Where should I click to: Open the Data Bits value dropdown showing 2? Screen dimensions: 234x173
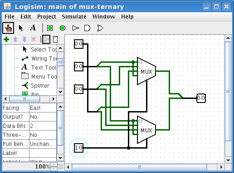(43, 126)
